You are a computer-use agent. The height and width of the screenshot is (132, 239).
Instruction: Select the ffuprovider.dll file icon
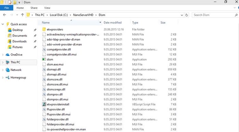pos(44,109)
